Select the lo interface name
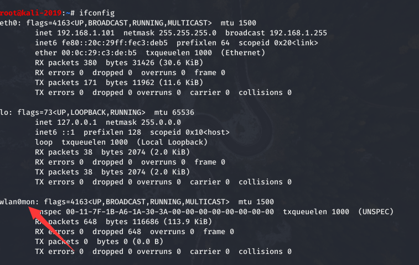The width and height of the screenshot is (419, 265). point(4,112)
